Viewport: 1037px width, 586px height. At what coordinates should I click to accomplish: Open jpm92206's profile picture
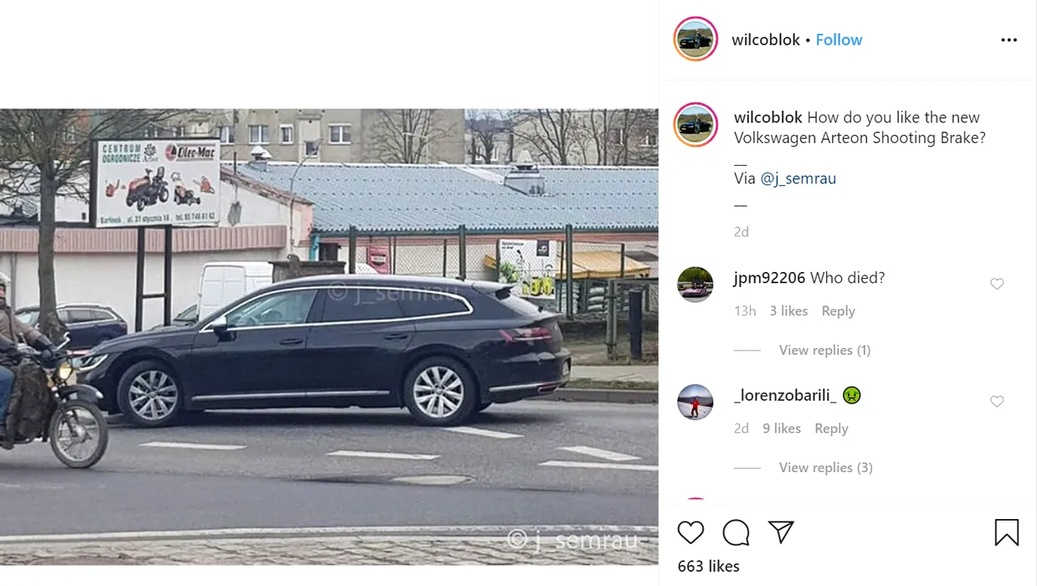(696, 285)
